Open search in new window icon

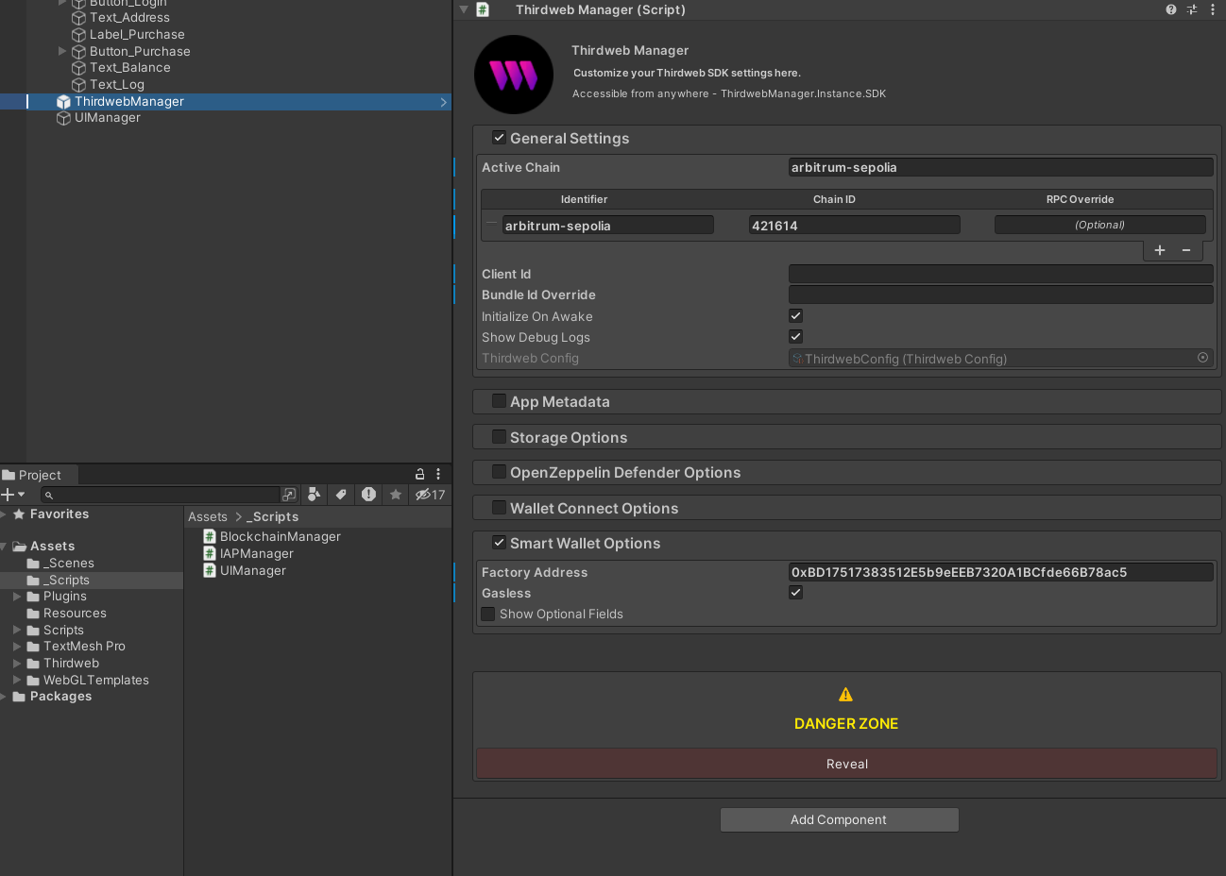[x=289, y=495]
